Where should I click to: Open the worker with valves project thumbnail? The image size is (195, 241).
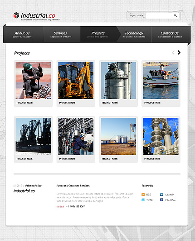coord(33,80)
